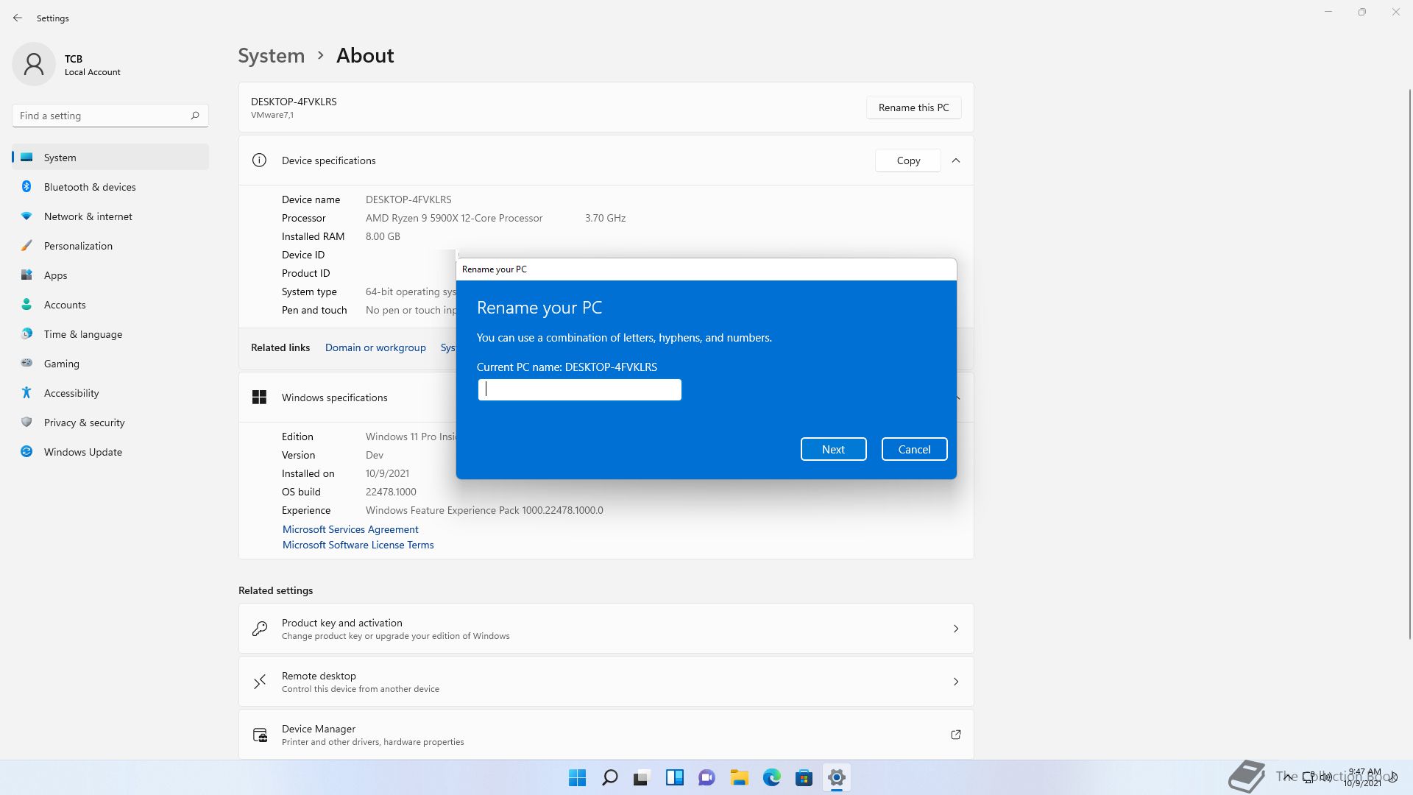The width and height of the screenshot is (1413, 795).
Task: Open Microsoft Services Agreement link
Action: coord(350,529)
